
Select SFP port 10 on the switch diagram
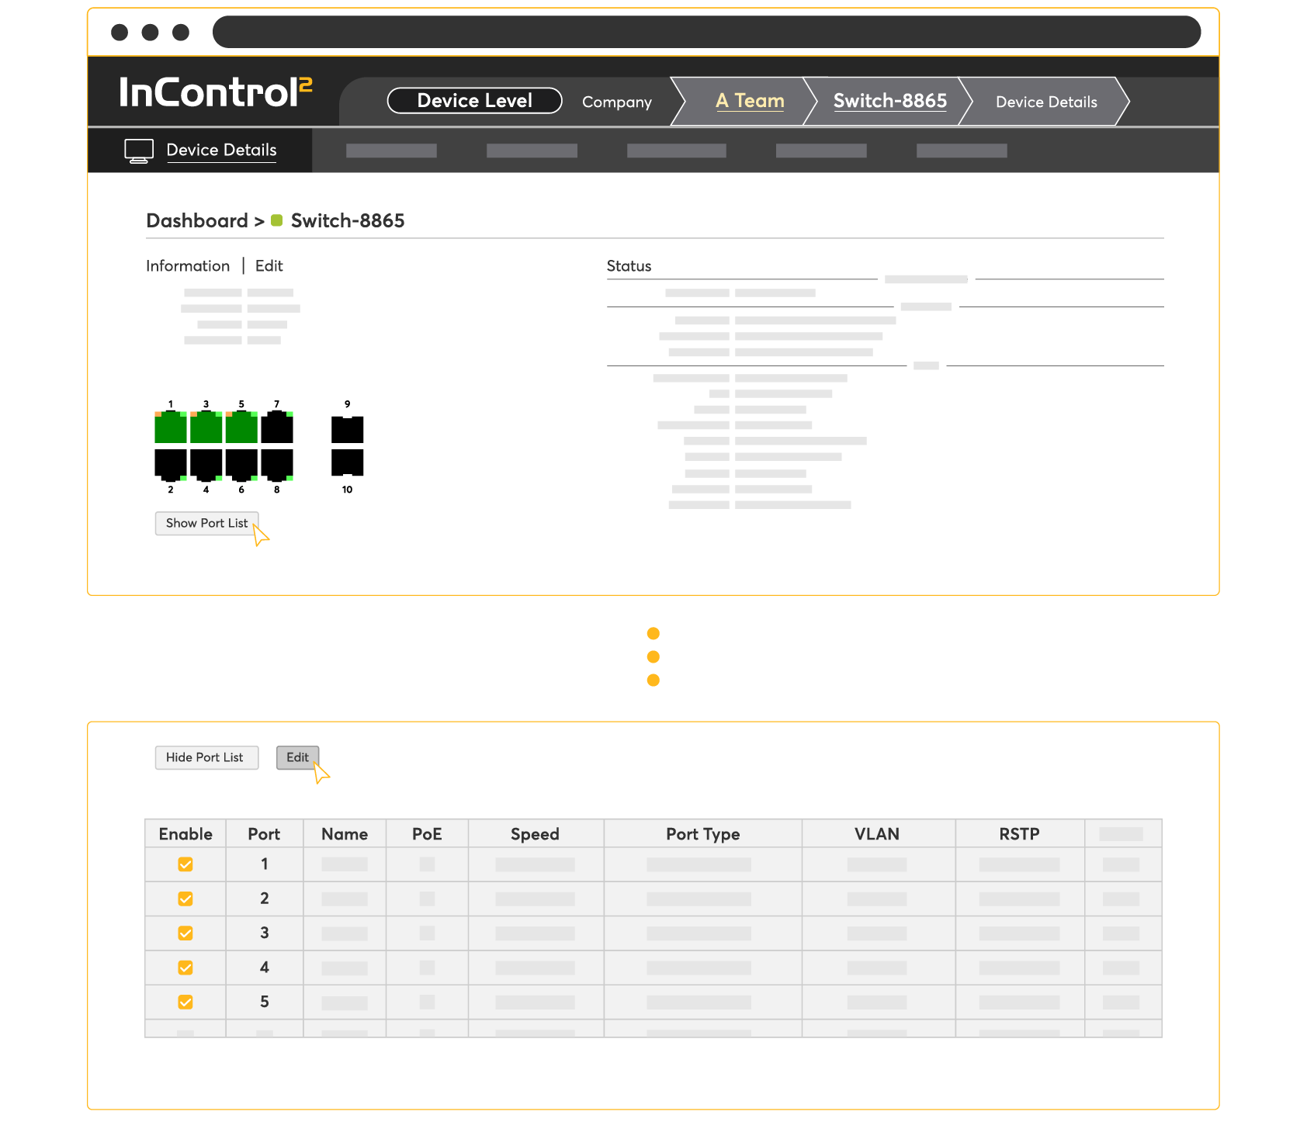click(348, 462)
